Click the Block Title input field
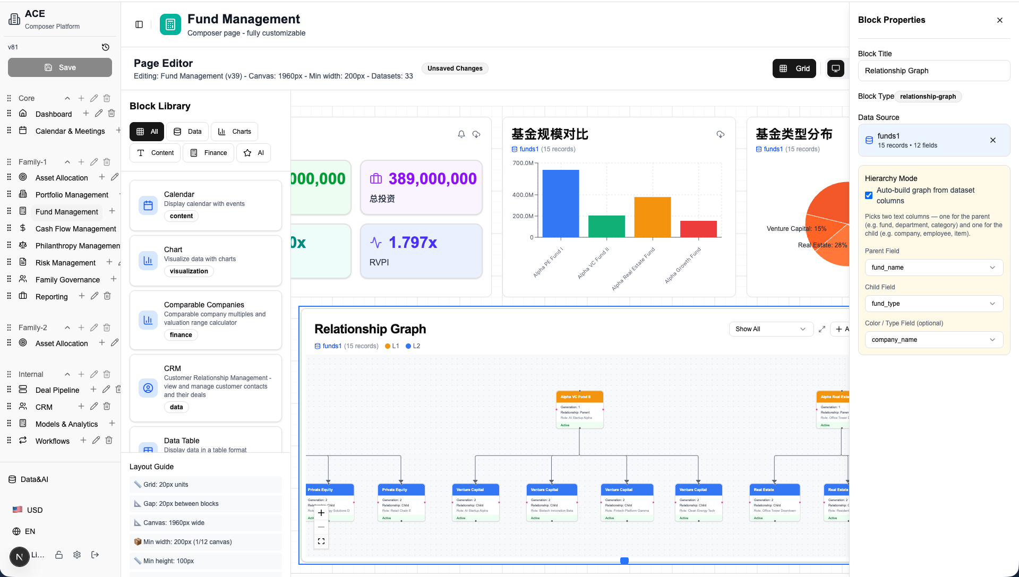1019x577 pixels. 934,71
